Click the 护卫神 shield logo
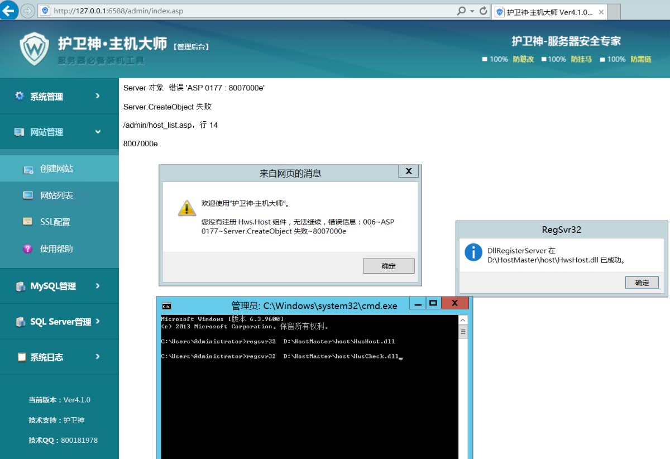Screen dimensions: 670x459 34,49
